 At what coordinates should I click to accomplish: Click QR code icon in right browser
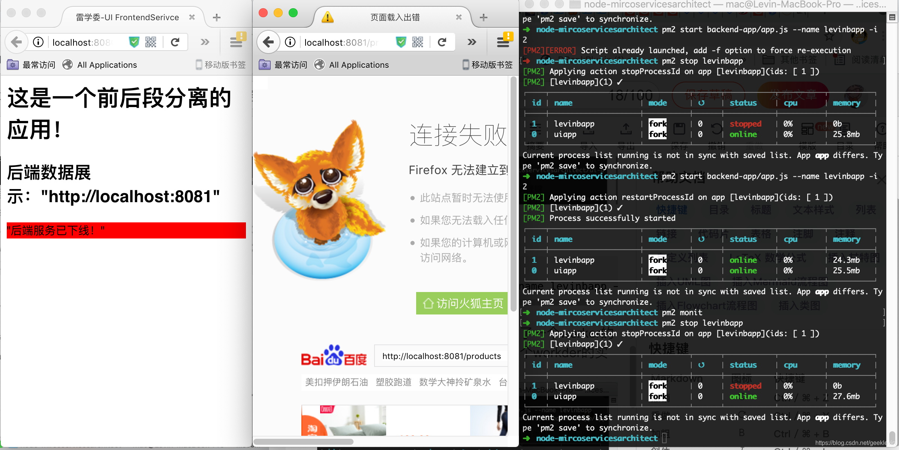click(417, 42)
